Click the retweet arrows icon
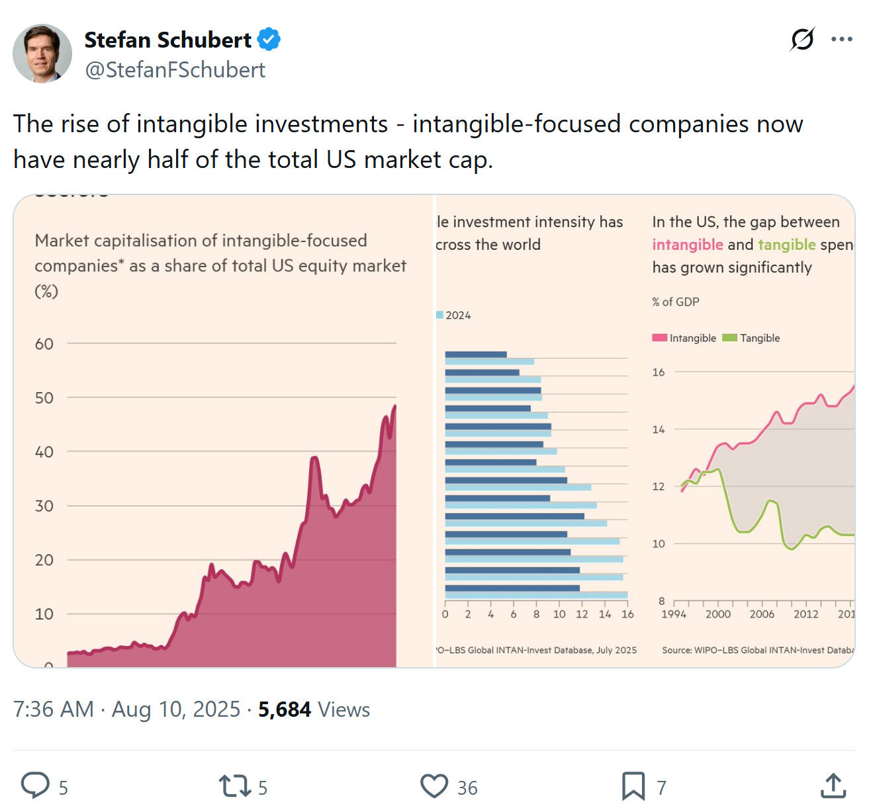The image size is (871, 808). (235, 786)
